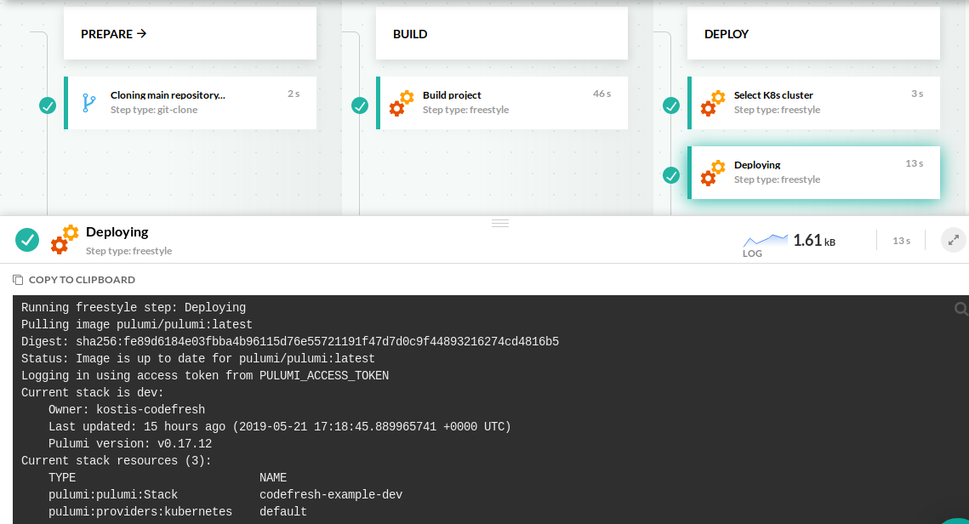Image resolution: width=969 pixels, height=524 pixels.
Task: Select the Digest sha256 line in the log output
Action: point(289,341)
